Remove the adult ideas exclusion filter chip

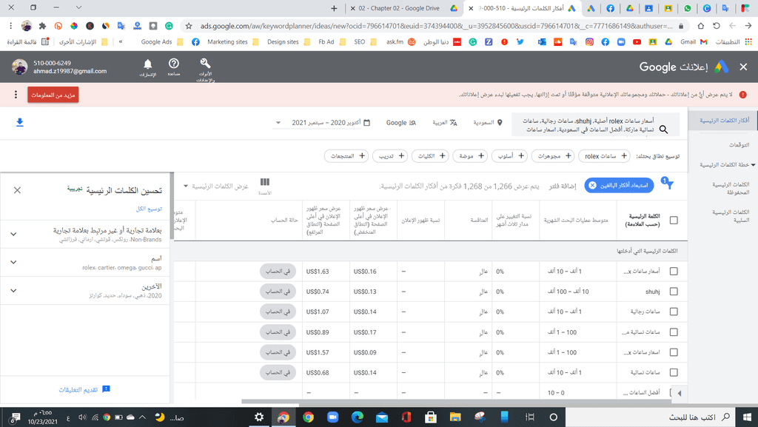tap(592, 186)
